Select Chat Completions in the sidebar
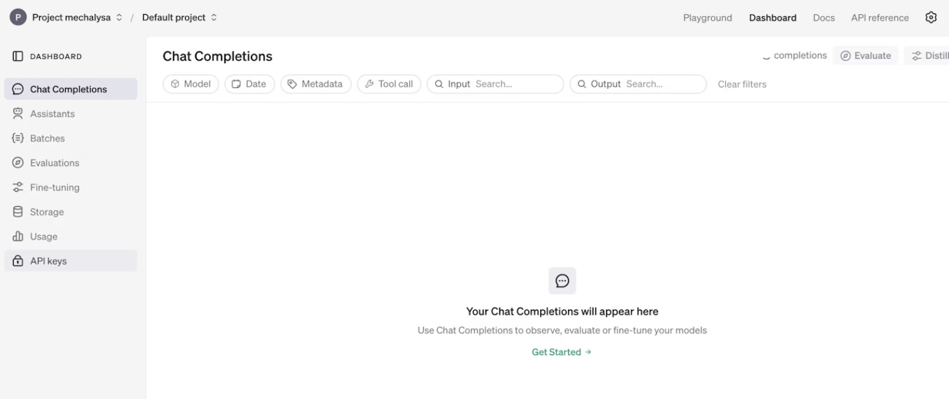Image resolution: width=949 pixels, height=399 pixels. pos(71,89)
